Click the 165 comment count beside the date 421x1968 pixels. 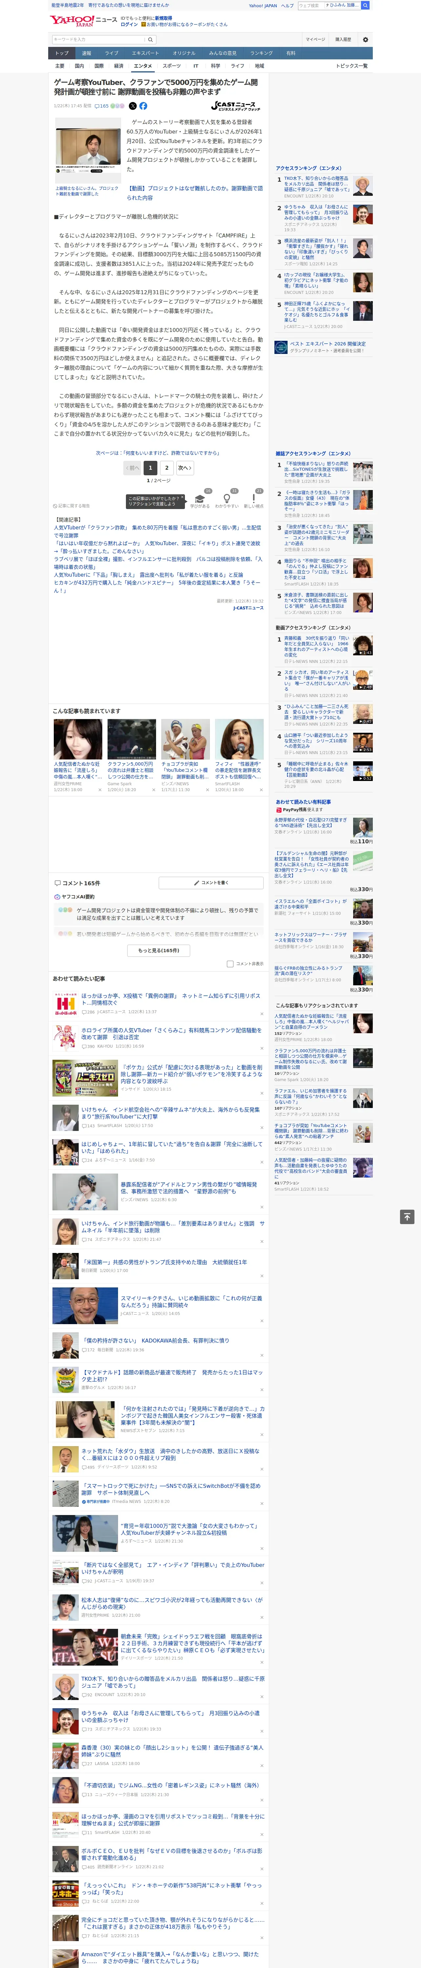pyautogui.click(x=102, y=106)
